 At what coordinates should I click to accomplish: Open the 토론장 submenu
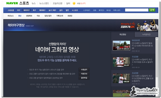point(70,16)
